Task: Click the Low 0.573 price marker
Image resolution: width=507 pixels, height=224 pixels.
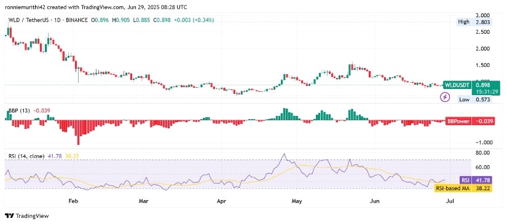Action: coord(474,100)
